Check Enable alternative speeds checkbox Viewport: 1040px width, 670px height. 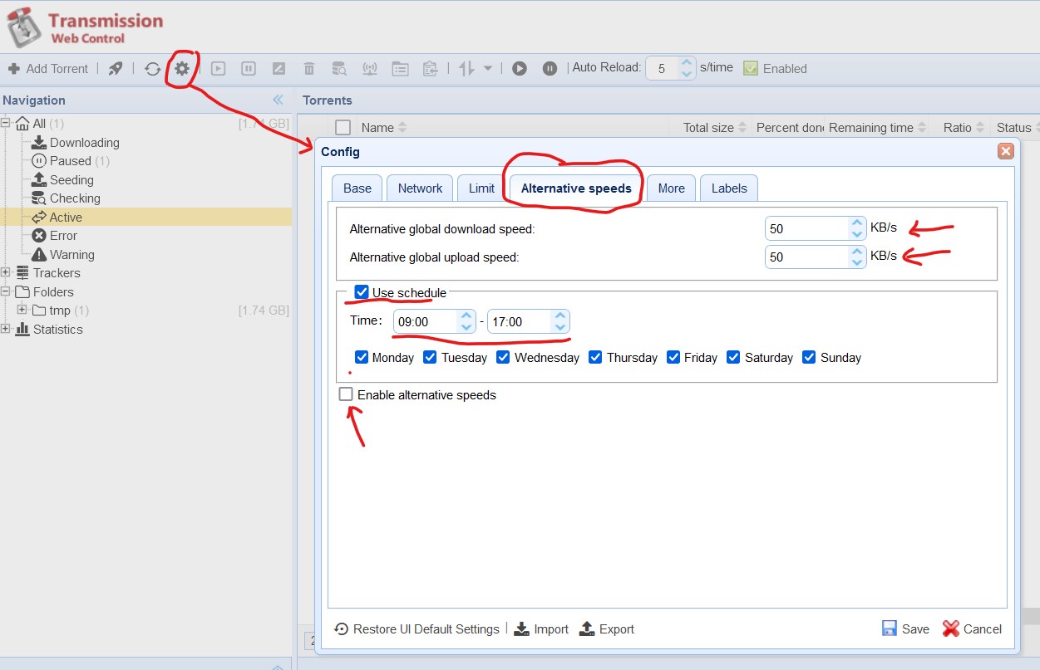346,394
